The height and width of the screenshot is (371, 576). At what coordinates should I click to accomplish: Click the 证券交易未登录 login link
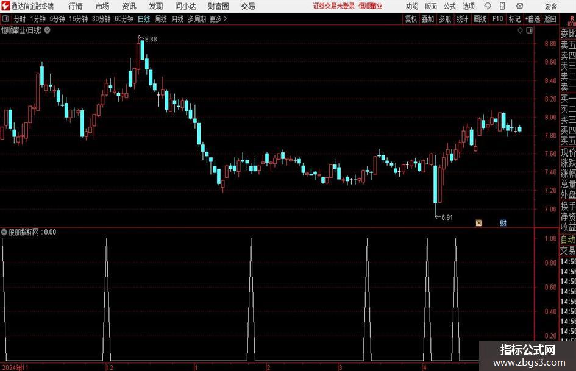click(x=333, y=6)
